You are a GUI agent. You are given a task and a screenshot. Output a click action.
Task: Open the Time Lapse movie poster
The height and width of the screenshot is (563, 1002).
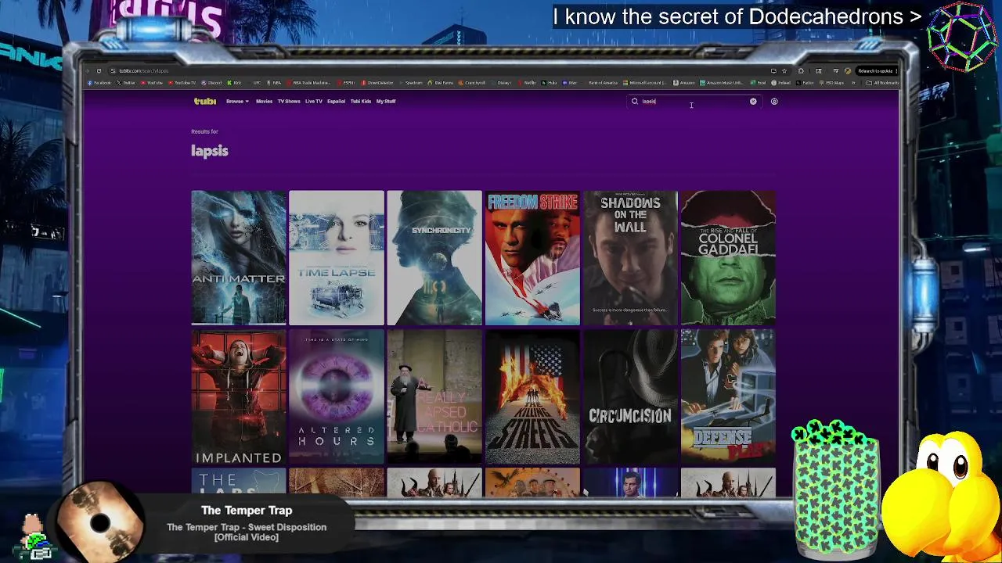[x=337, y=257]
